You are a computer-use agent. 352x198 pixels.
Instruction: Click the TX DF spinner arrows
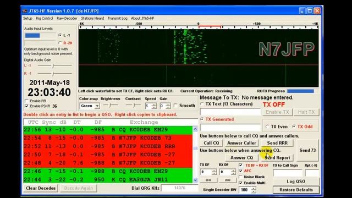click(214, 172)
